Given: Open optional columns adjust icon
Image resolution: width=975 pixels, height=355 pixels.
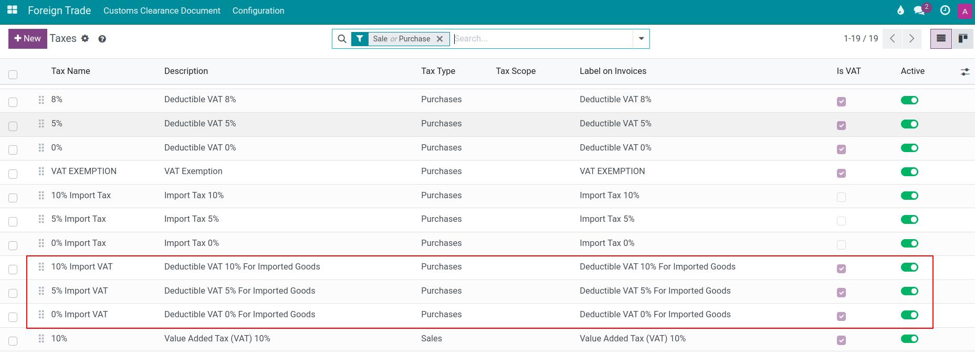Looking at the screenshot, I should (965, 72).
